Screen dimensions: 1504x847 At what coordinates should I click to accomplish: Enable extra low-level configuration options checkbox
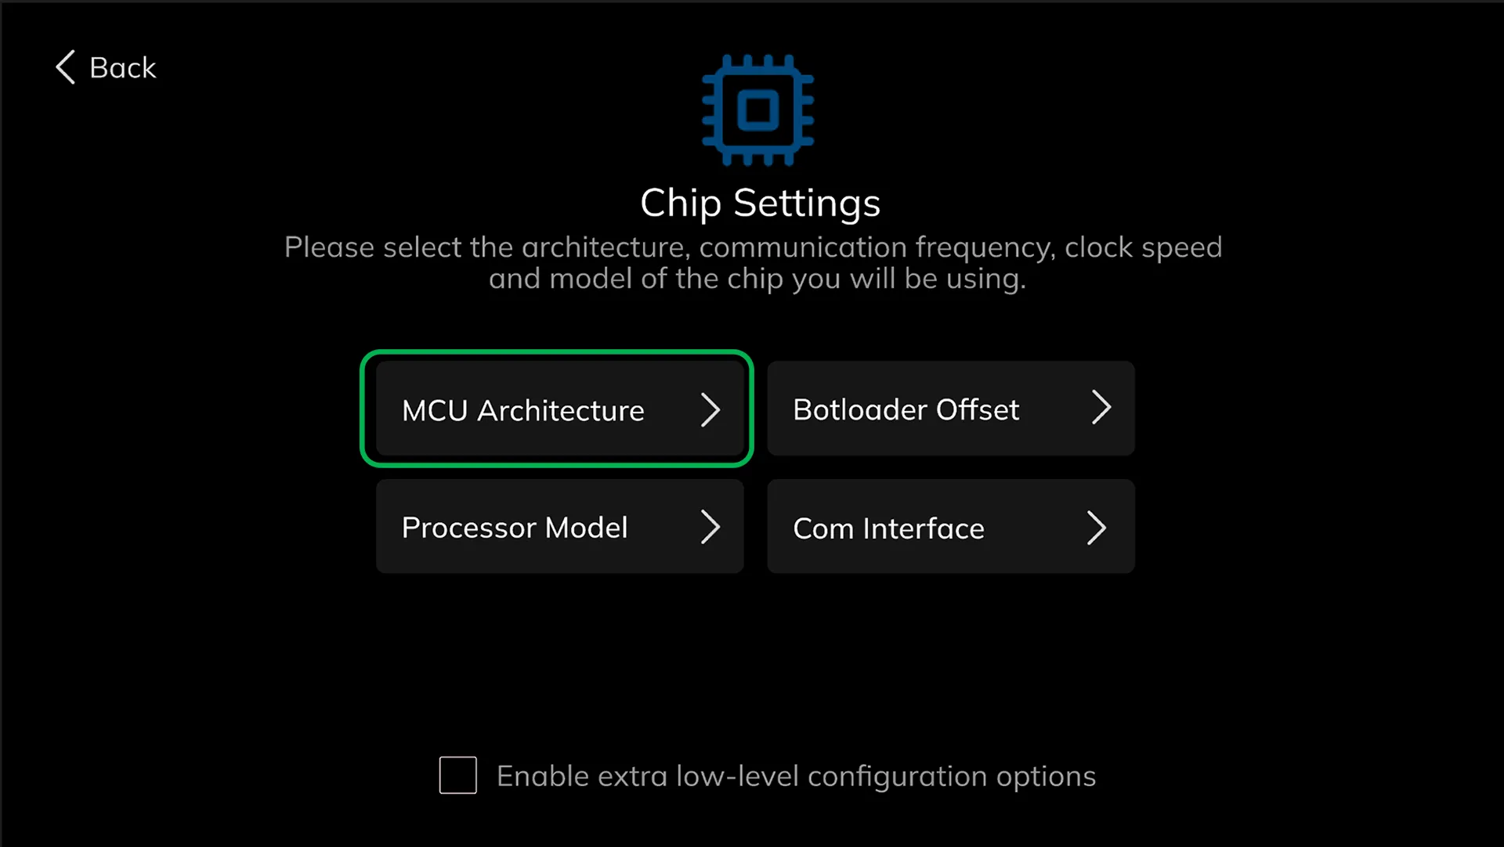coord(458,775)
